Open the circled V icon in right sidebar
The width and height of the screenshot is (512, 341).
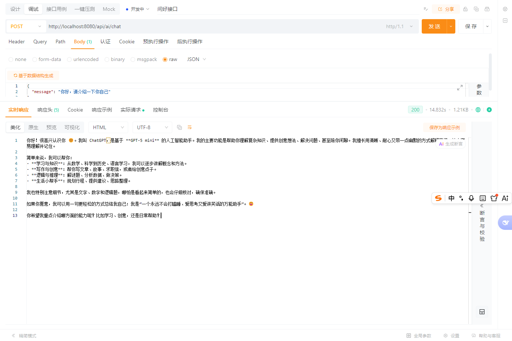[505, 9]
